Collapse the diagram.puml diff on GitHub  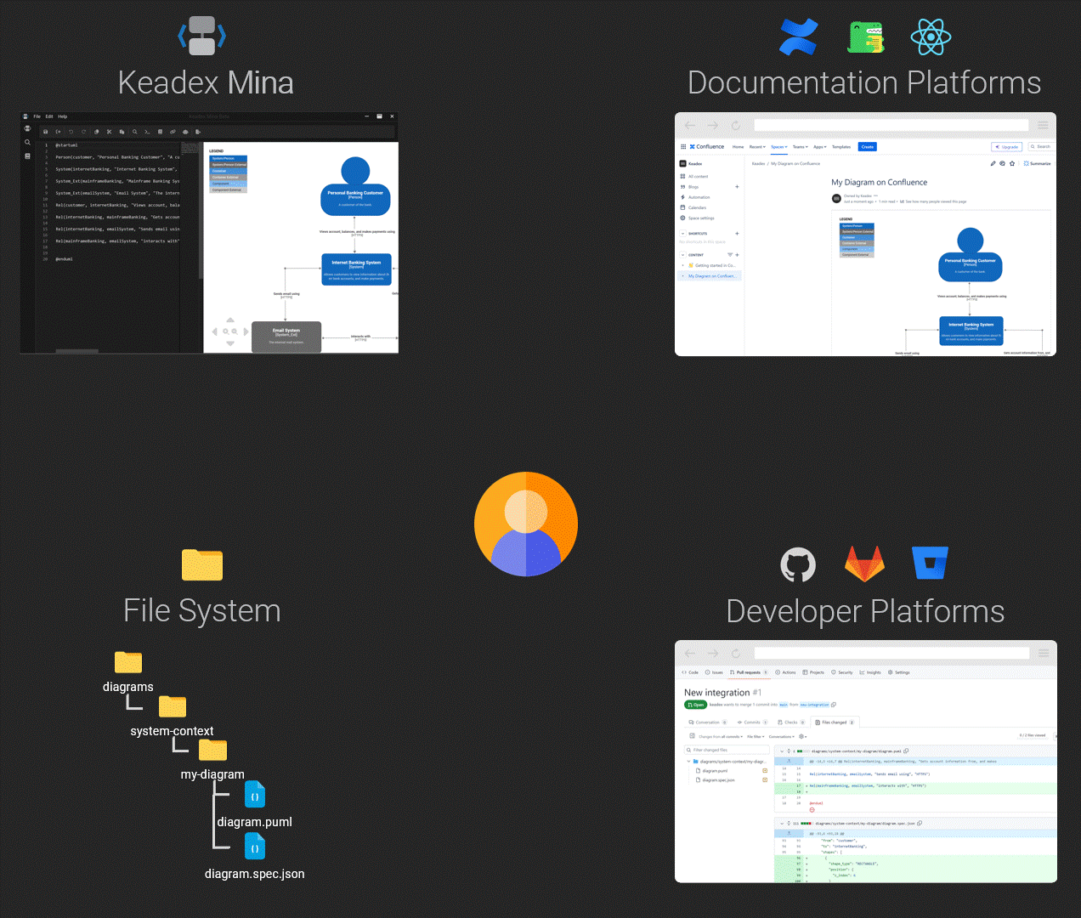click(x=782, y=751)
